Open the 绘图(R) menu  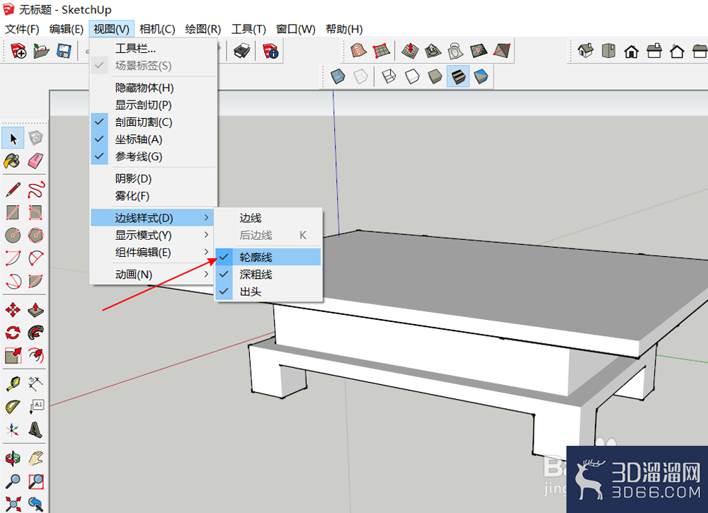(x=203, y=29)
